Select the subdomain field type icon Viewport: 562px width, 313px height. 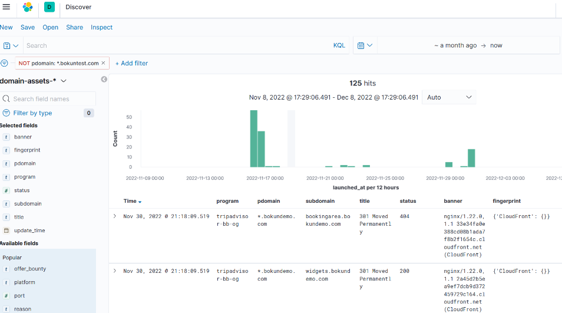coord(6,203)
